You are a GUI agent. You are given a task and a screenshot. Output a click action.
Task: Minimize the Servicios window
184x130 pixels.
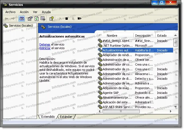[x=155, y=2]
